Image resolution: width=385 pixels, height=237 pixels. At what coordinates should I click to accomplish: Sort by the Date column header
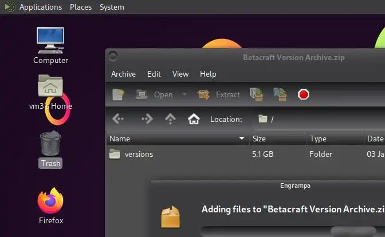click(x=375, y=139)
